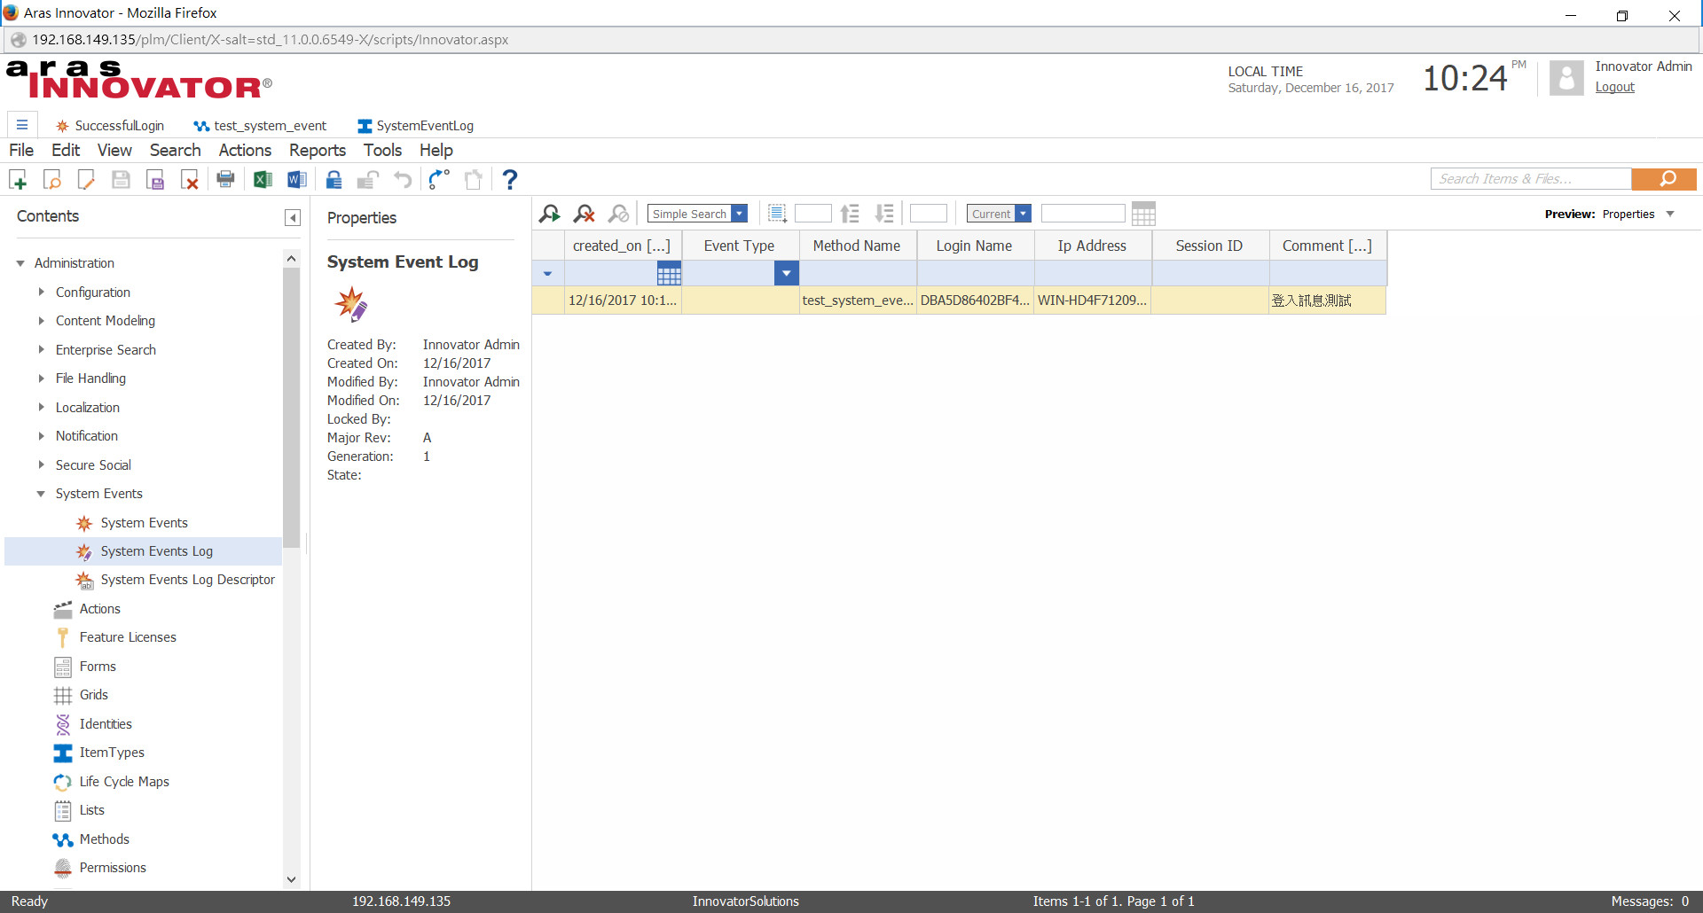Switch to the test_system_event tab
The width and height of the screenshot is (1703, 913).
point(260,126)
